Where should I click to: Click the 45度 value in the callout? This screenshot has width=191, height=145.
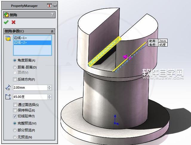pyautogui.click(x=163, y=45)
